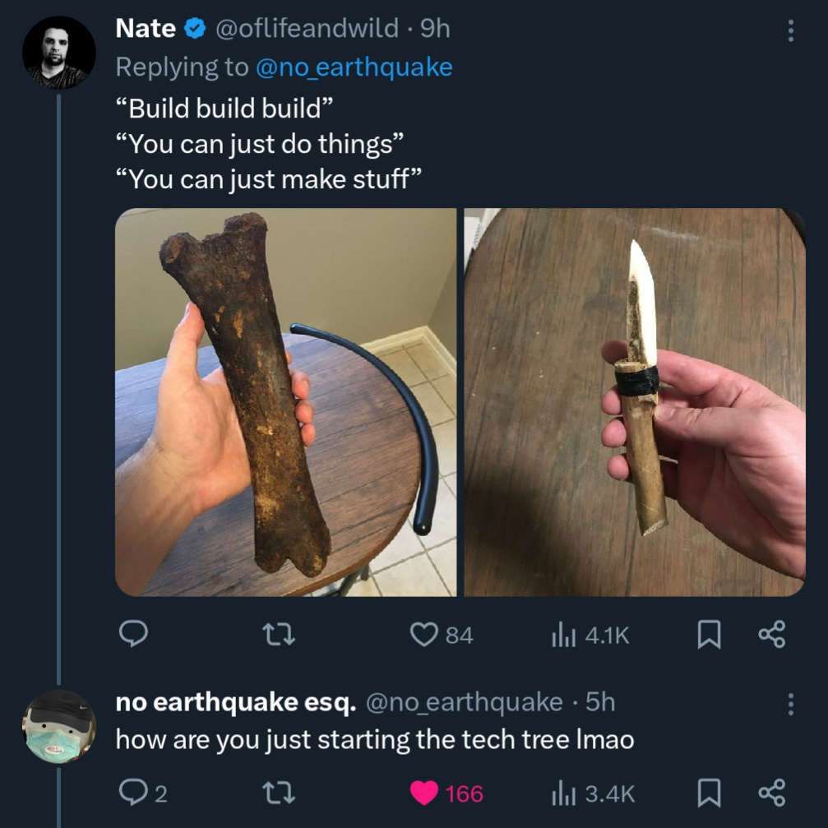Open @oflifeandwild profile handle
This screenshot has height=828, width=828.
(x=307, y=28)
